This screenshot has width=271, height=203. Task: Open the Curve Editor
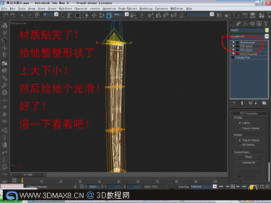click(x=244, y=15)
